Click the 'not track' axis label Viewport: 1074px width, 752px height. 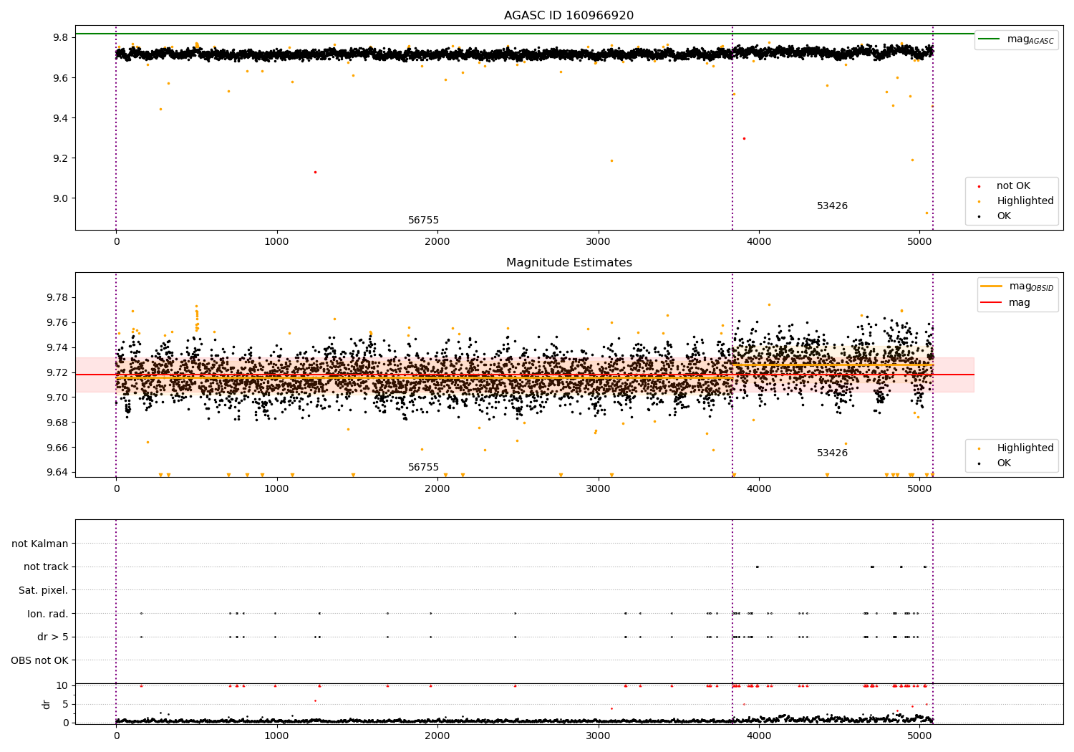click(46, 567)
